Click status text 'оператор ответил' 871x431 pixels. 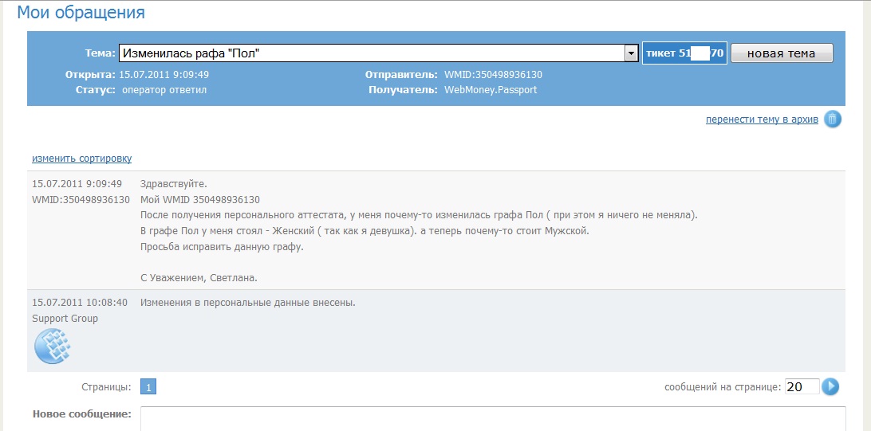[x=164, y=89]
